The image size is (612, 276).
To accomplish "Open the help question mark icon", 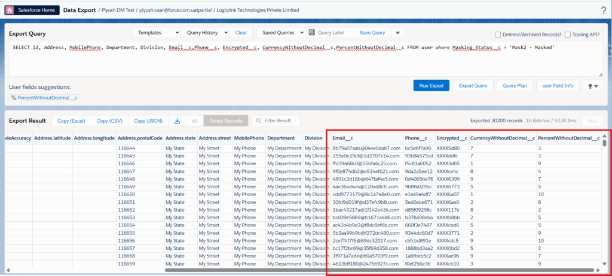I will point(603,10).
